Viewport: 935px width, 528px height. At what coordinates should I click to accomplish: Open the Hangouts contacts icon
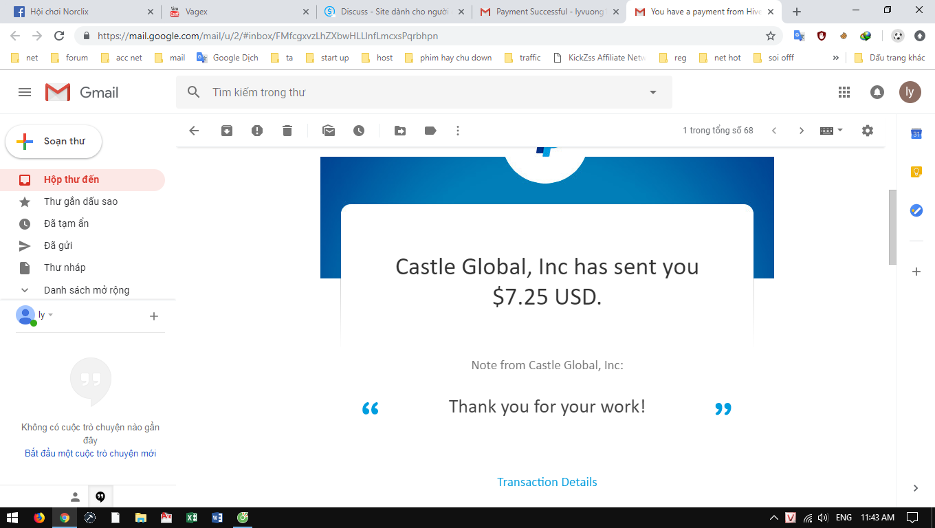(76, 497)
